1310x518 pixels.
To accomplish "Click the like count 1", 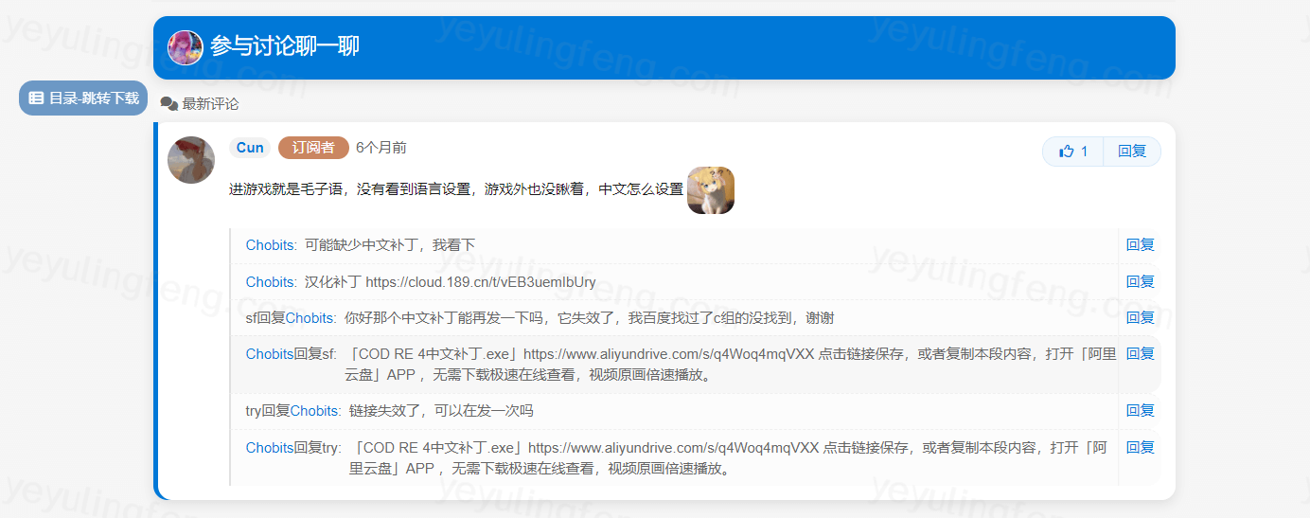I will click(1085, 152).
